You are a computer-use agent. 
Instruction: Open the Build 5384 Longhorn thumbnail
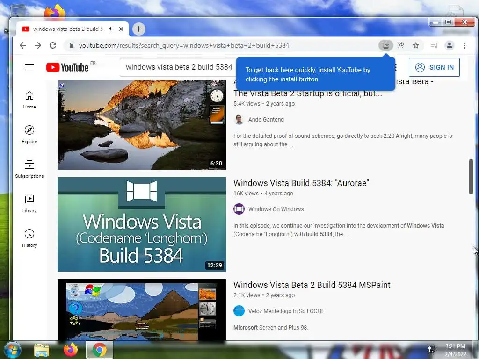142,224
